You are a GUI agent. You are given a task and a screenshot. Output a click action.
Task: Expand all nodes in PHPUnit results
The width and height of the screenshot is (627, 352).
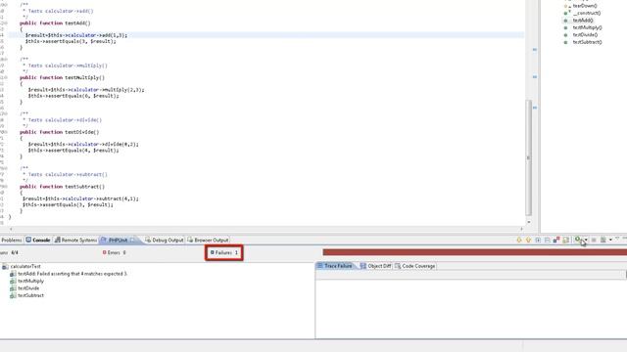(538, 240)
